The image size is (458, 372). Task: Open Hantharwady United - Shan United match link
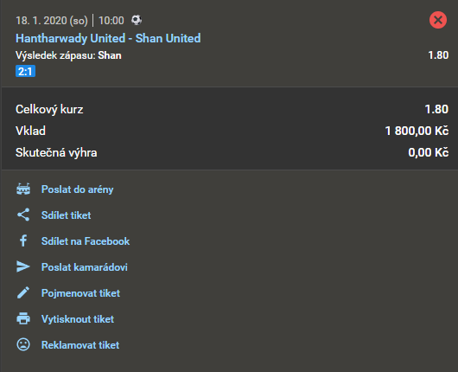108,38
